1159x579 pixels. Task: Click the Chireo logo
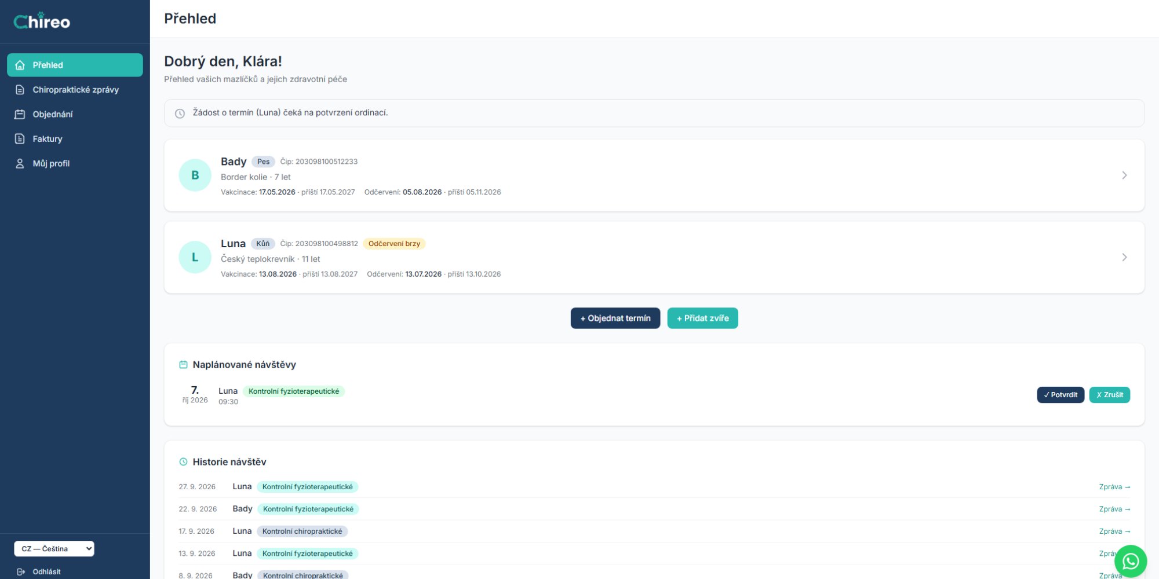tap(42, 21)
